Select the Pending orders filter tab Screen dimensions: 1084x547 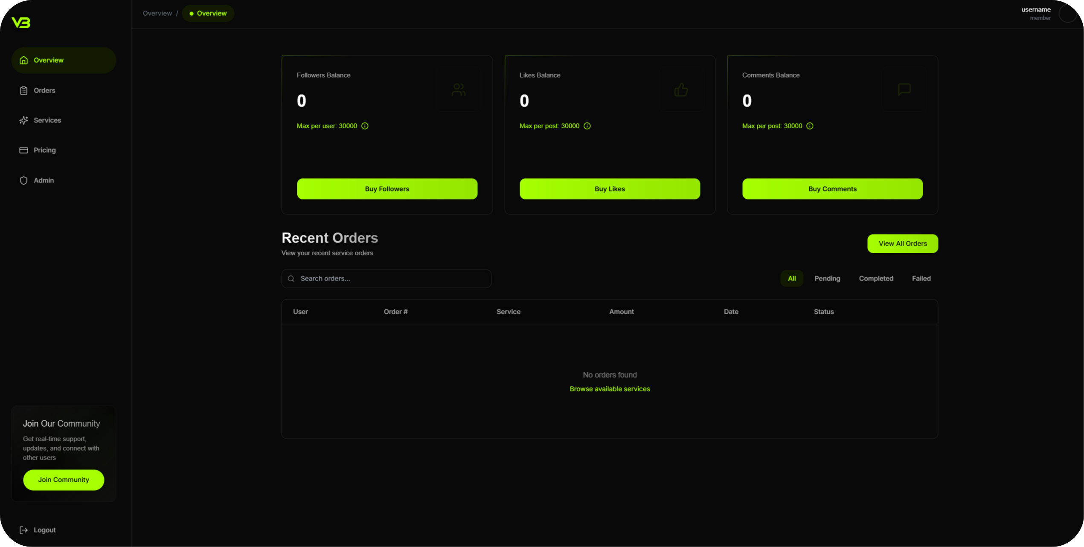click(x=827, y=278)
